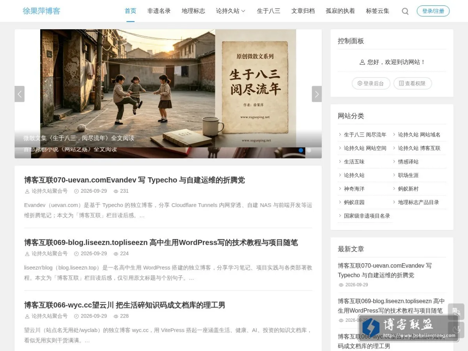Select the first blue carousel dot
468x351 pixels.
pos(301,150)
